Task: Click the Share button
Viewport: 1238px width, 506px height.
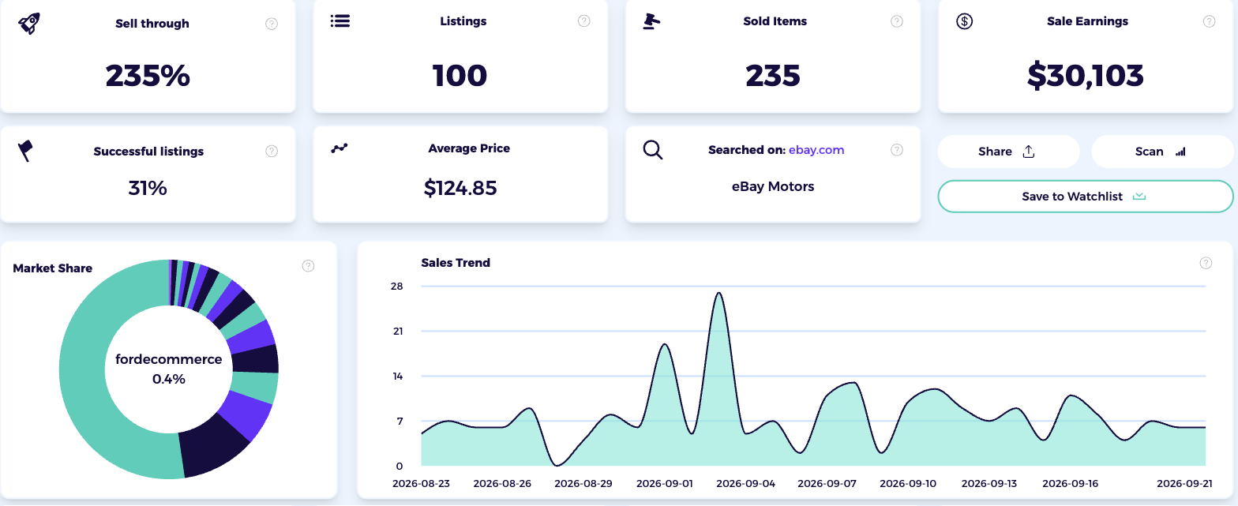Action: tap(1008, 152)
